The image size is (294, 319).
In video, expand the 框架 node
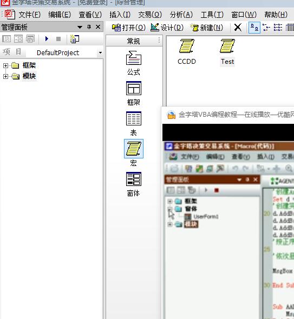pos(169,201)
